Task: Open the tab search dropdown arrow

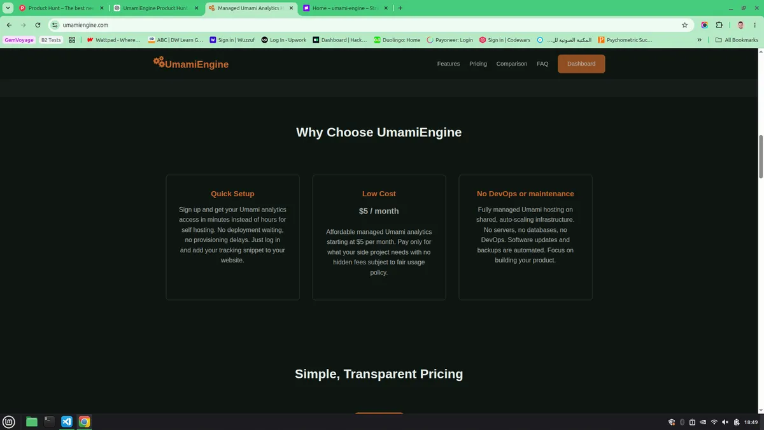Action: coord(8,8)
